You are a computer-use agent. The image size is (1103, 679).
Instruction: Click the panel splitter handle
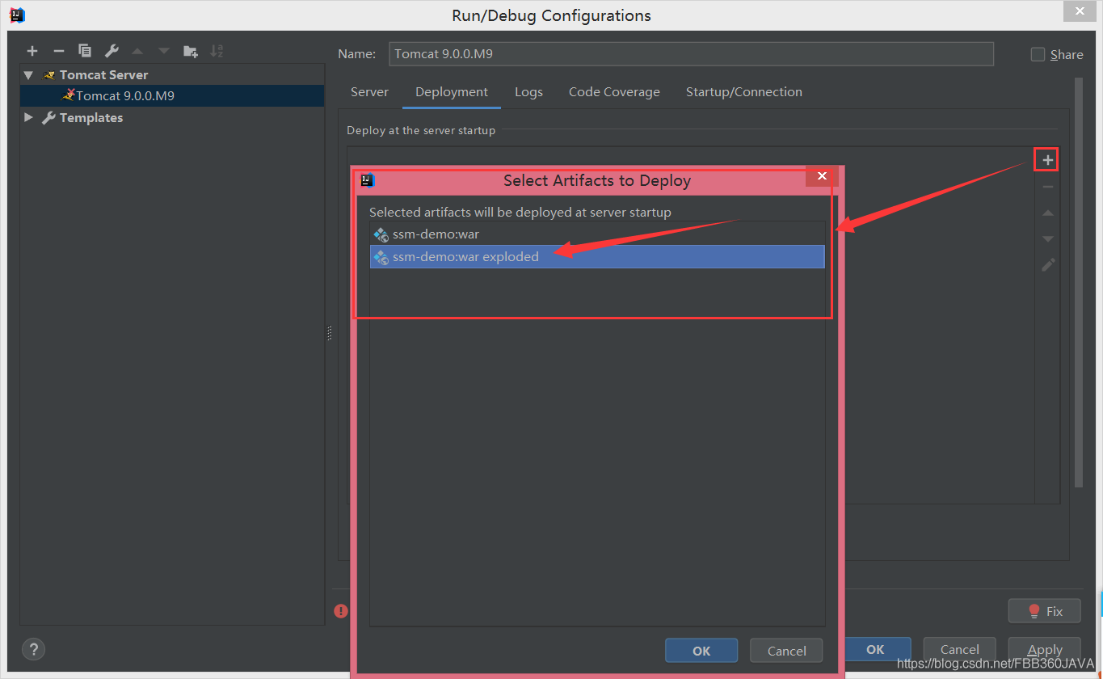pos(330,333)
